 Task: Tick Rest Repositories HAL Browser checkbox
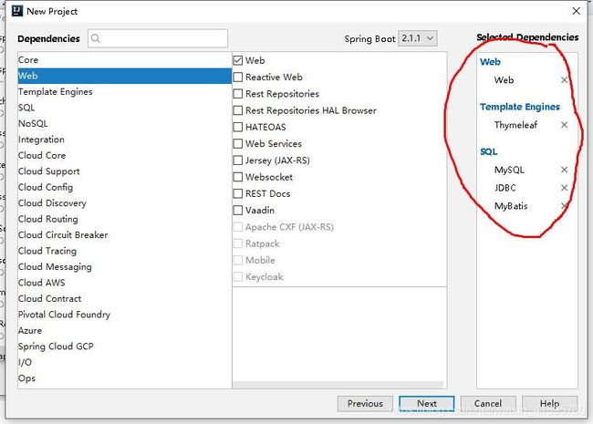tap(238, 110)
